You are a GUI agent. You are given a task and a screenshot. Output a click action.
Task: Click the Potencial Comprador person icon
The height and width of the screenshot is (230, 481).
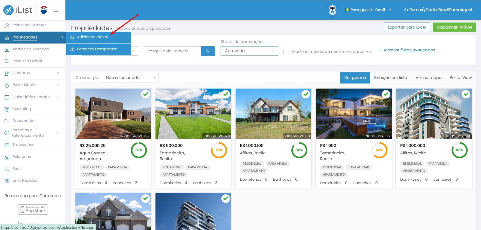point(72,49)
